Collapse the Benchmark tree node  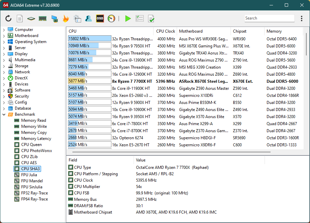(4, 115)
